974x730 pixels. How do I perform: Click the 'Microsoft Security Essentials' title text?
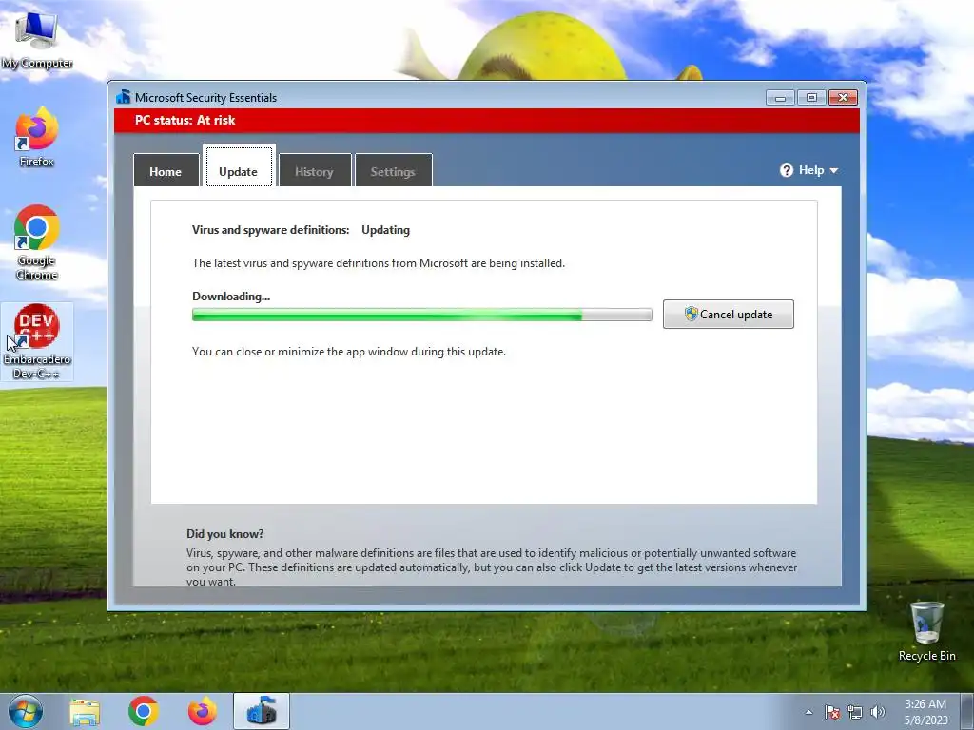point(205,98)
